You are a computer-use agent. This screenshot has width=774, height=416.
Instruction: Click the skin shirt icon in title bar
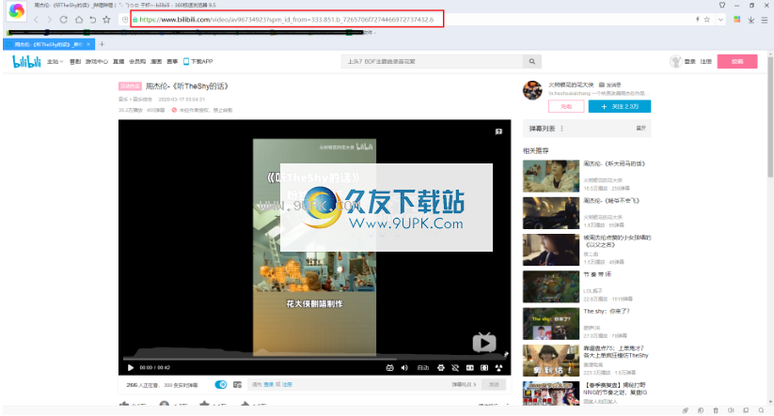click(722, 5)
